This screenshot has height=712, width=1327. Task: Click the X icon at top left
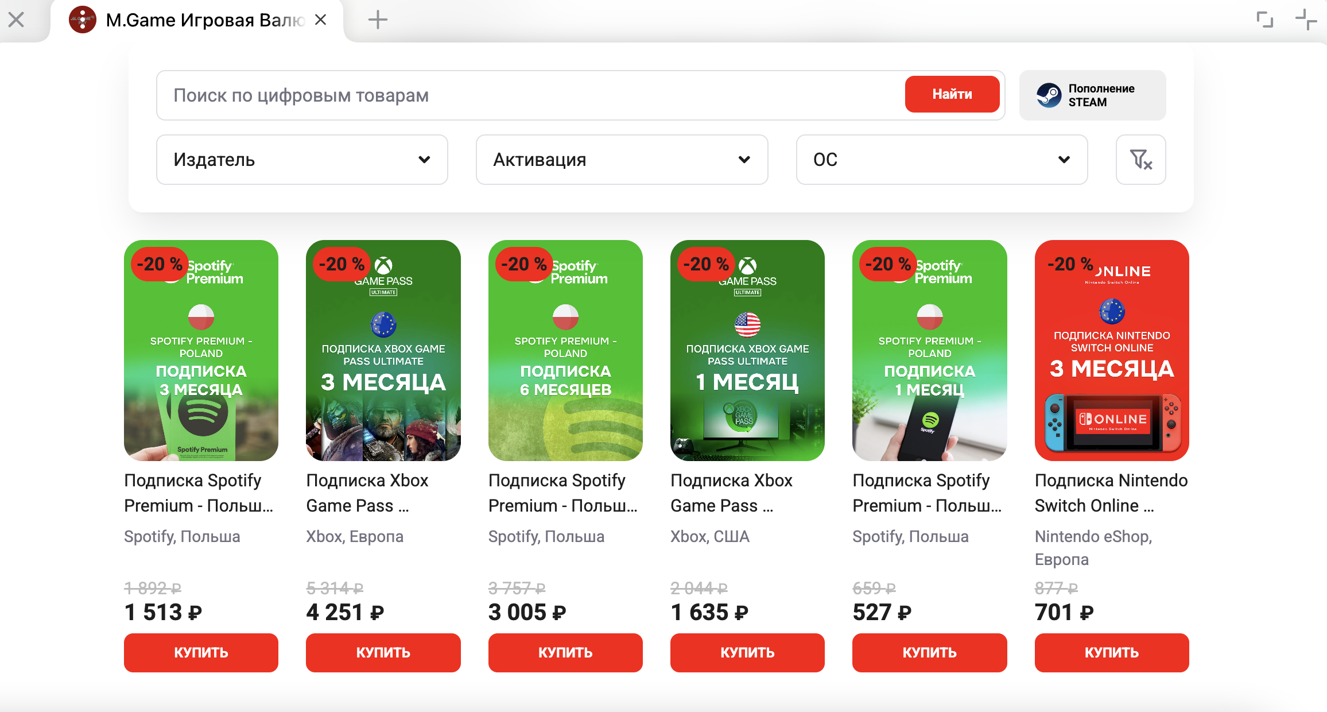pos(16,20)
